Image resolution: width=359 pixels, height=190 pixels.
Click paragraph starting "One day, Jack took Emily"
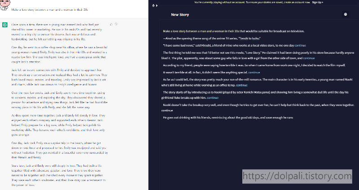pyautogui.click(x=60, y=150)
